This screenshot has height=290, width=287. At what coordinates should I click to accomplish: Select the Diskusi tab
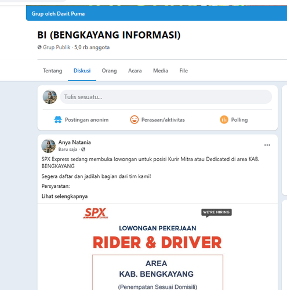(82, 71)
